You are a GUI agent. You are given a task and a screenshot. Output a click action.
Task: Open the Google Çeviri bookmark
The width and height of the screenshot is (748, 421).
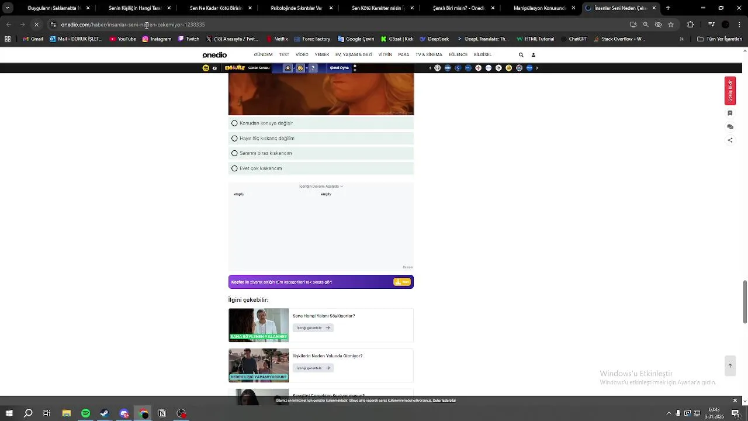[x=355, y=39]
